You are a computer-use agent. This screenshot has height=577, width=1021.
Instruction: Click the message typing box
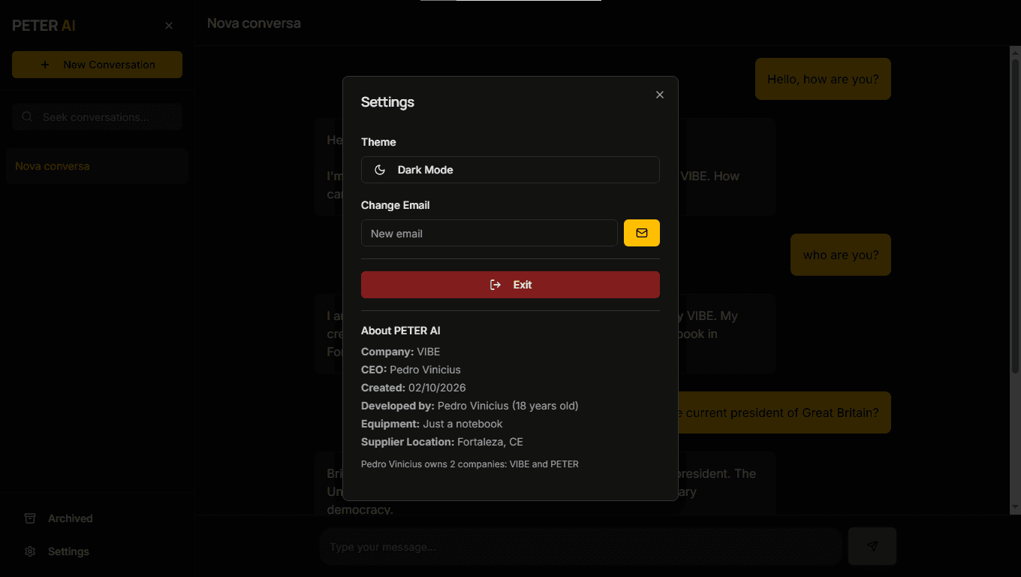580,546
